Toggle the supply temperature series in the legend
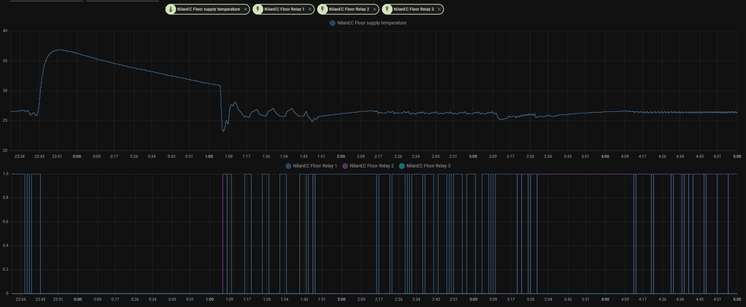 (x=371, y=23)
